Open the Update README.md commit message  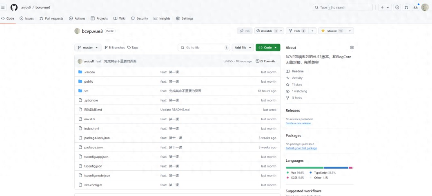175,110
